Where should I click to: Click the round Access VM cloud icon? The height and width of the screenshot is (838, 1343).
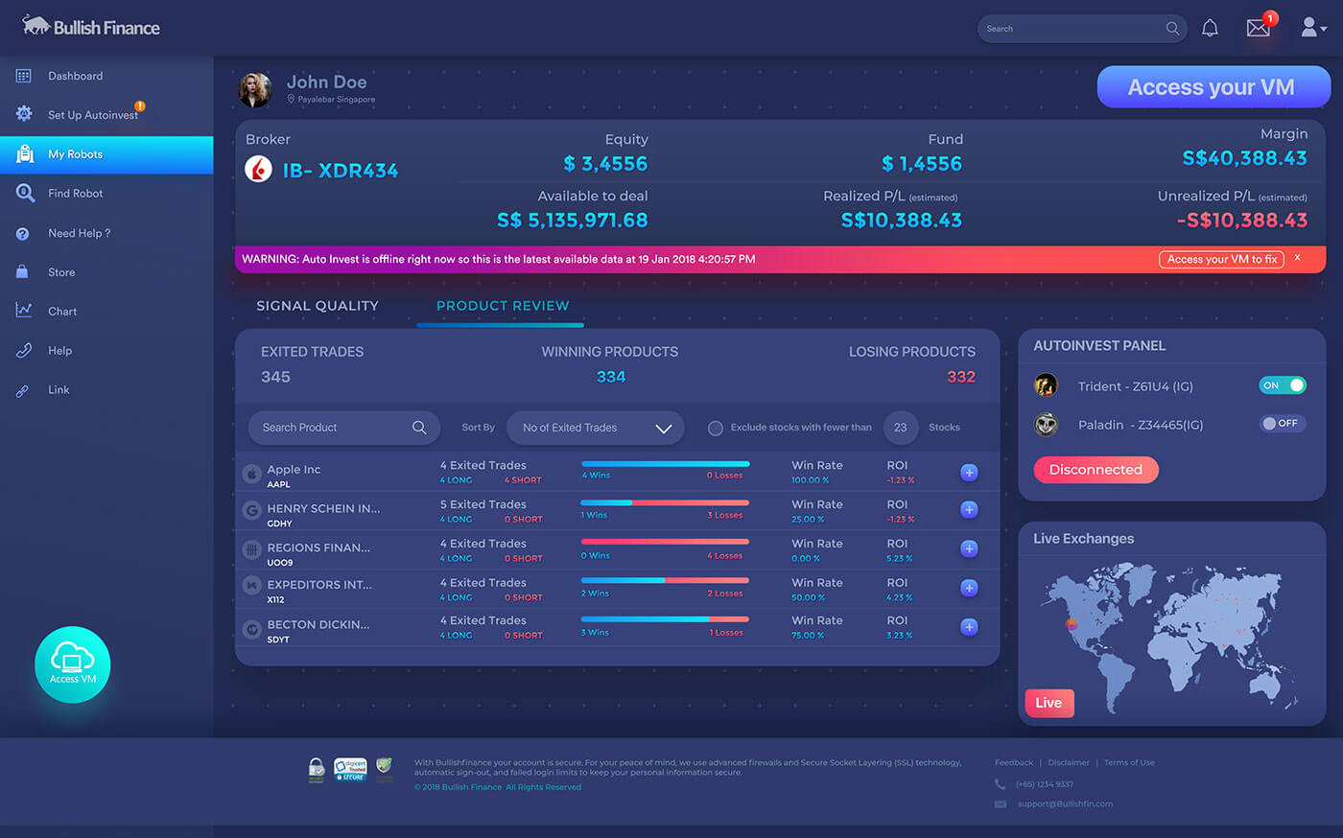[73, 663]
